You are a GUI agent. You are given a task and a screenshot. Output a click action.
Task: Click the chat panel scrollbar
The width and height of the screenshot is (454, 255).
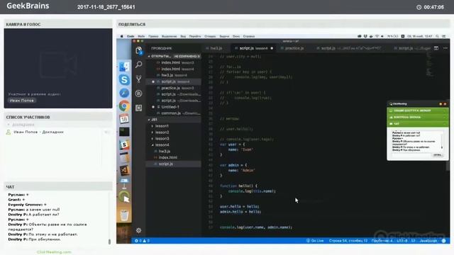pos(109,242)
